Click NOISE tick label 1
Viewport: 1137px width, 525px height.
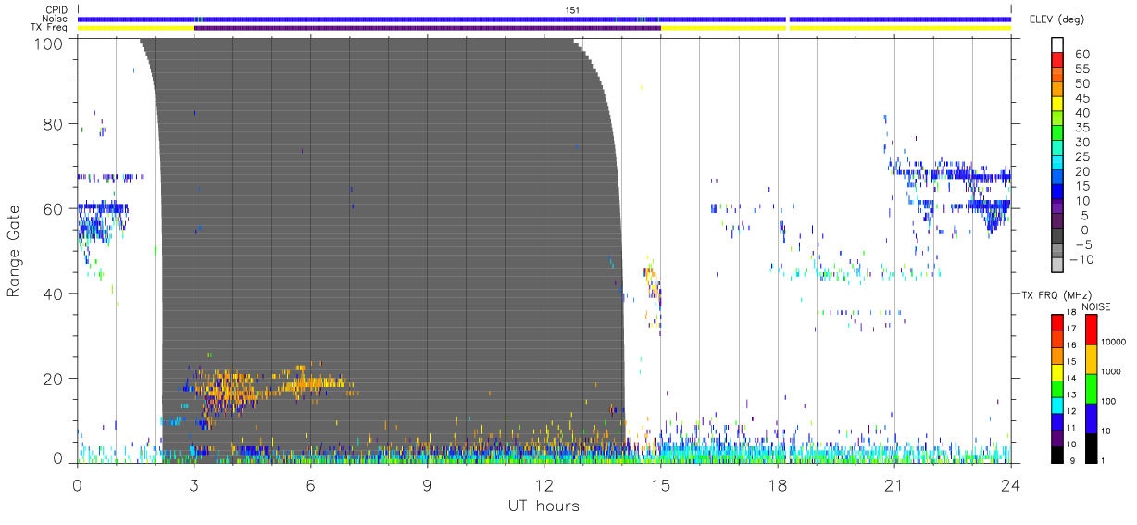(x=1105, y=460)
